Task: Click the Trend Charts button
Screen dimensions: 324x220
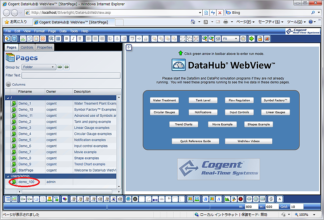Action: coord(184,124)
